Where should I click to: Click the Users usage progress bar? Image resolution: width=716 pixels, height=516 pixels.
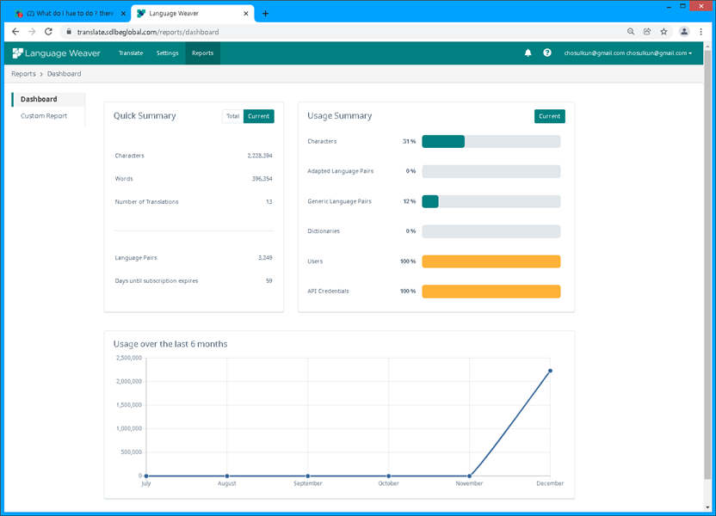[491, 261]
